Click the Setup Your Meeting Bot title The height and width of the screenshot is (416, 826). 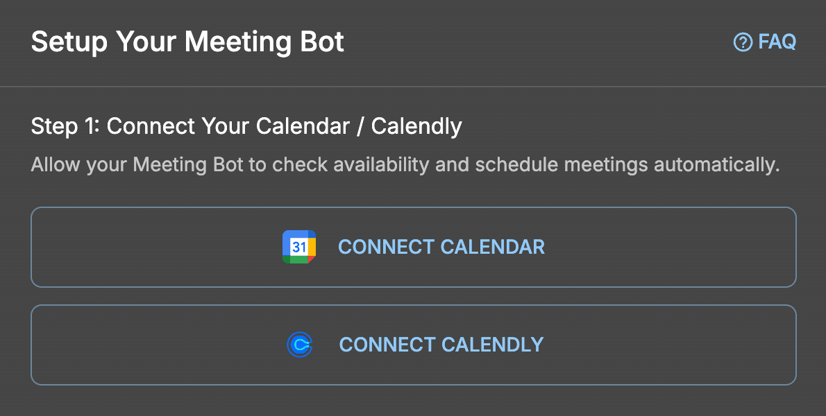coord(187,42)
